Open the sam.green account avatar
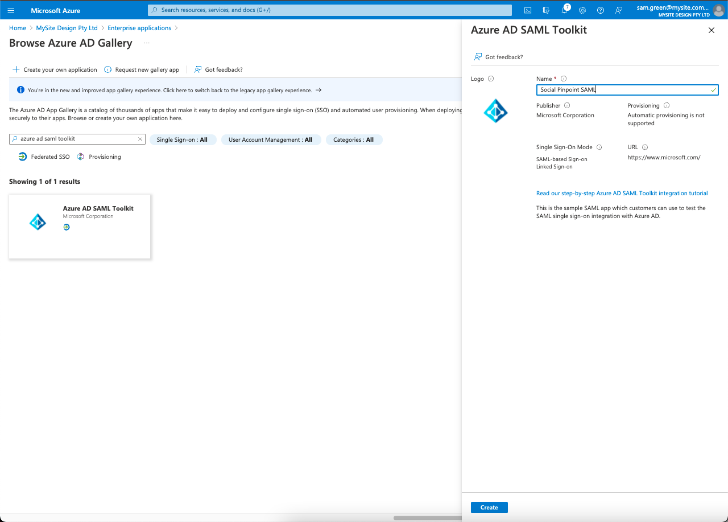The height and width of the screenshot is (522, 728). pos(719,10)
